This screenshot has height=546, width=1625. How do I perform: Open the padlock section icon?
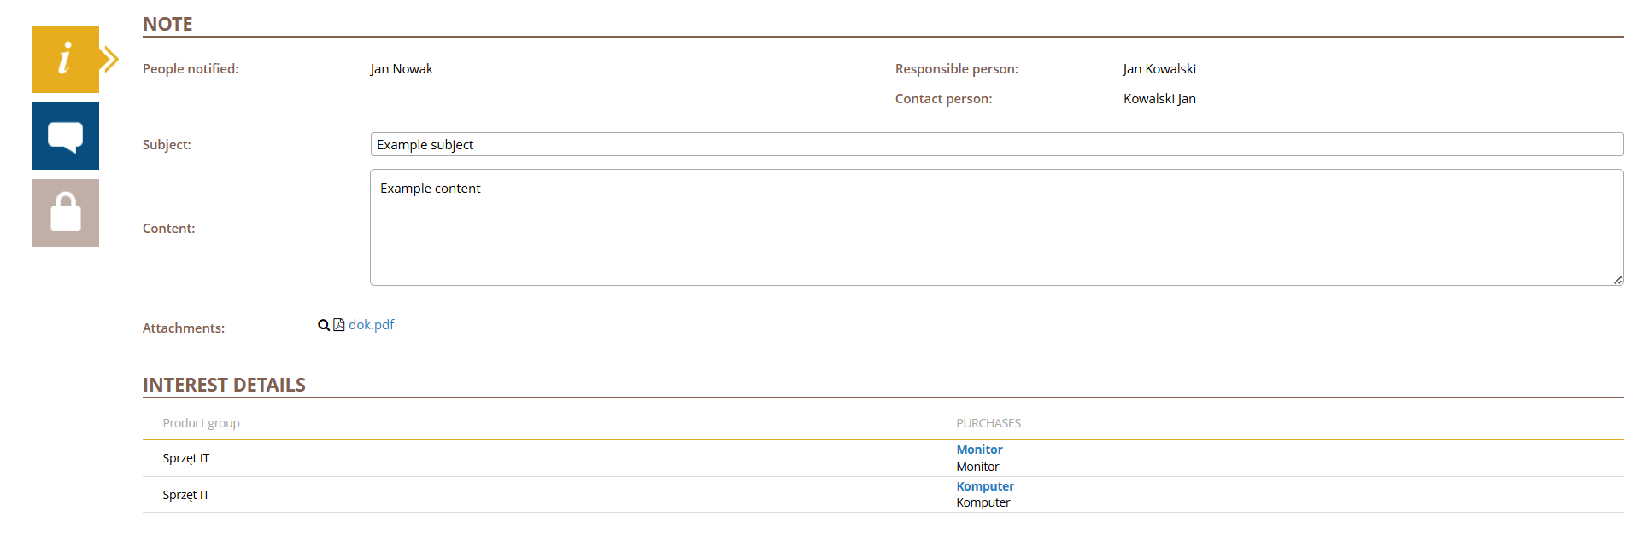pos(65,212)
